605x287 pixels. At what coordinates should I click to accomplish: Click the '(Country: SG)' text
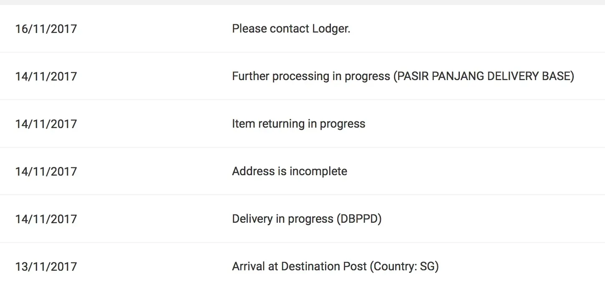tap(404, 267)
